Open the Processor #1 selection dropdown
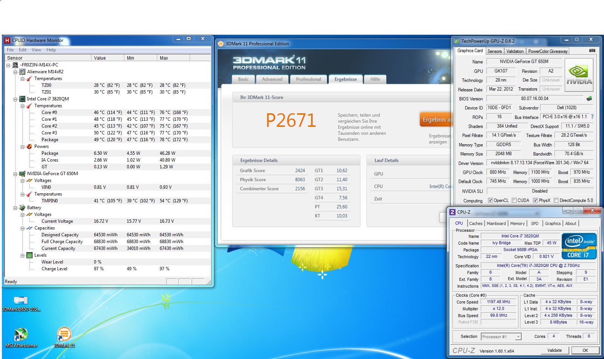 518,337
